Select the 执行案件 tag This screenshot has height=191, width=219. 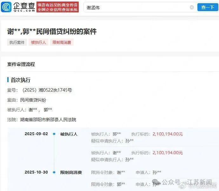[x=17, y=42]
